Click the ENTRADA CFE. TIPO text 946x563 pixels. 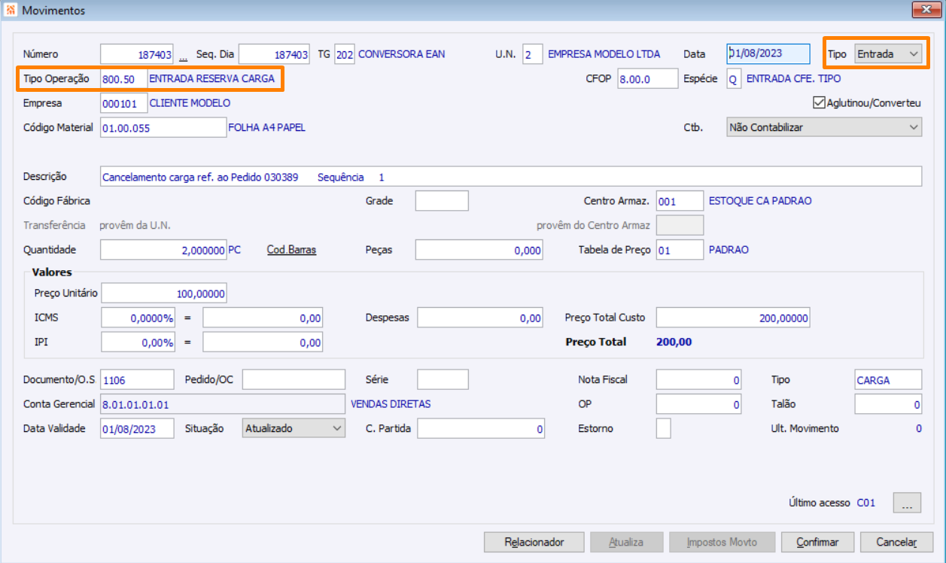[x=794, y=78]
